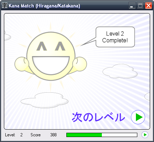Click the sun's open smiling mouth

51,65
